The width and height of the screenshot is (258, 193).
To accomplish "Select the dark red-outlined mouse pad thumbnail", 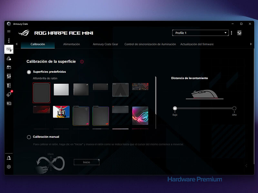I will point(42,93).
